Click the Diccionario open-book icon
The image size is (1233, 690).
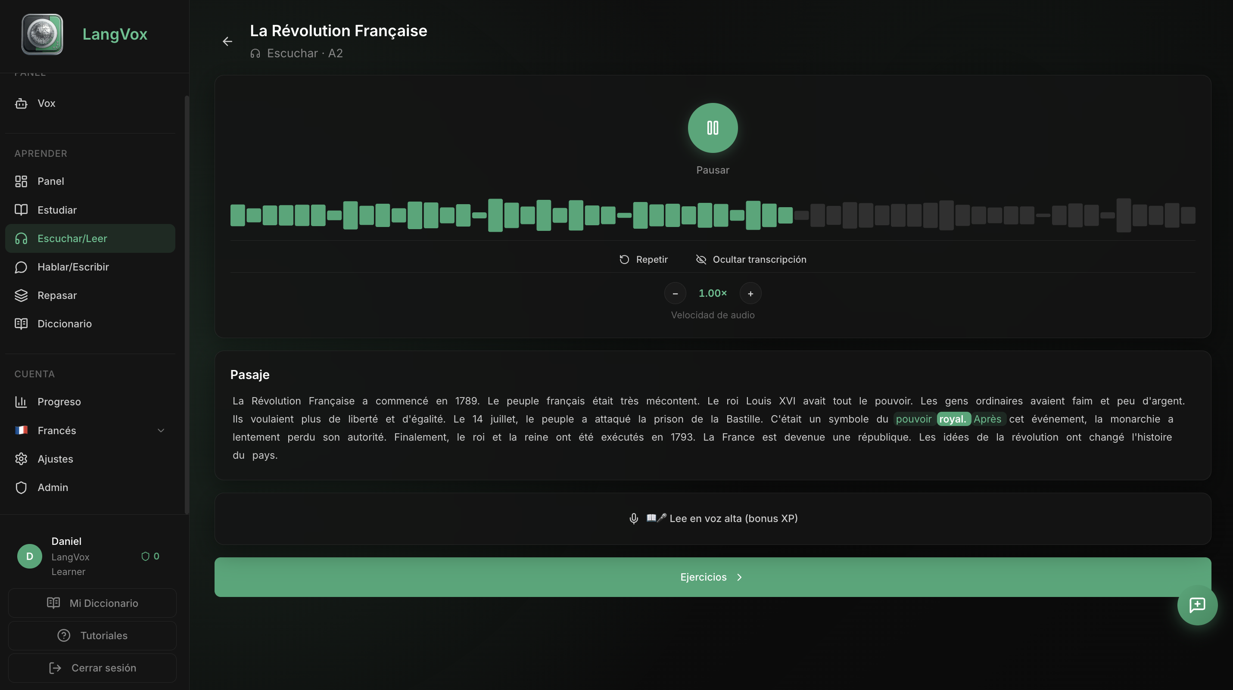21,324
